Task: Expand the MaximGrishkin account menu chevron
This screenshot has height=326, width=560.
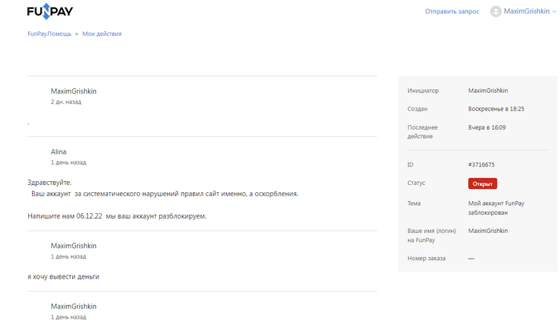Action: (x=554, y=12)
